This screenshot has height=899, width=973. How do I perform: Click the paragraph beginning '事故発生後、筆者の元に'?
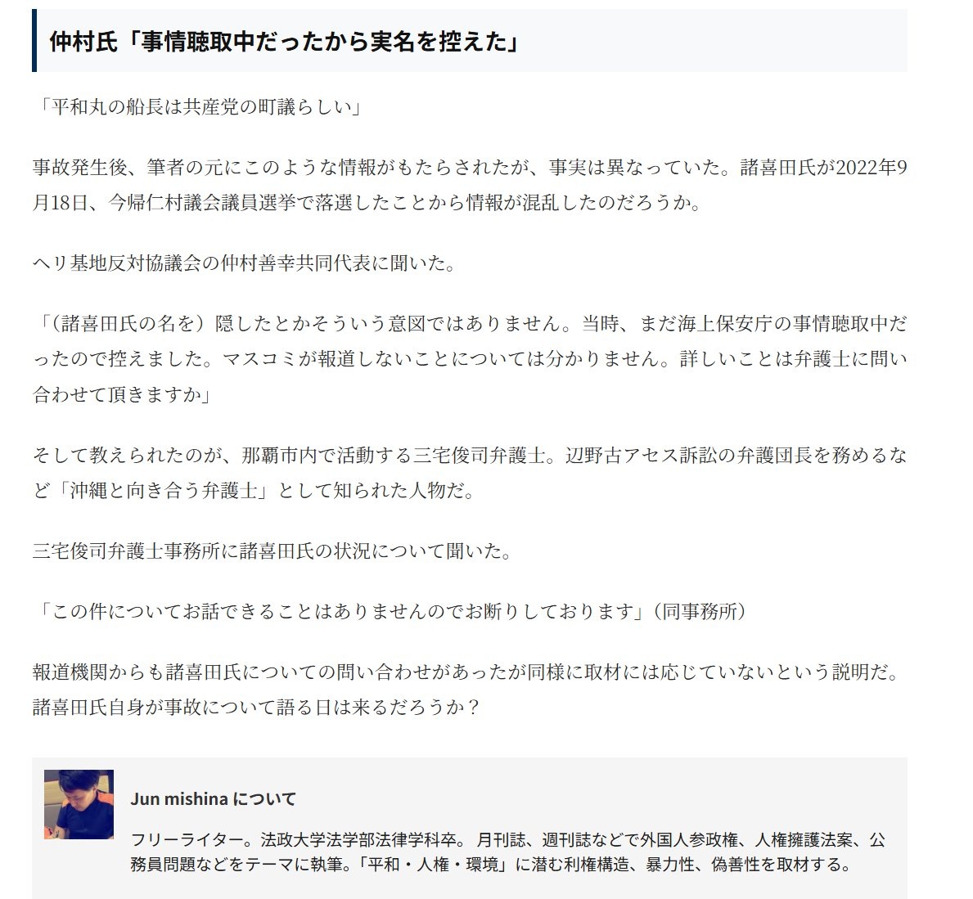point(470,185)
